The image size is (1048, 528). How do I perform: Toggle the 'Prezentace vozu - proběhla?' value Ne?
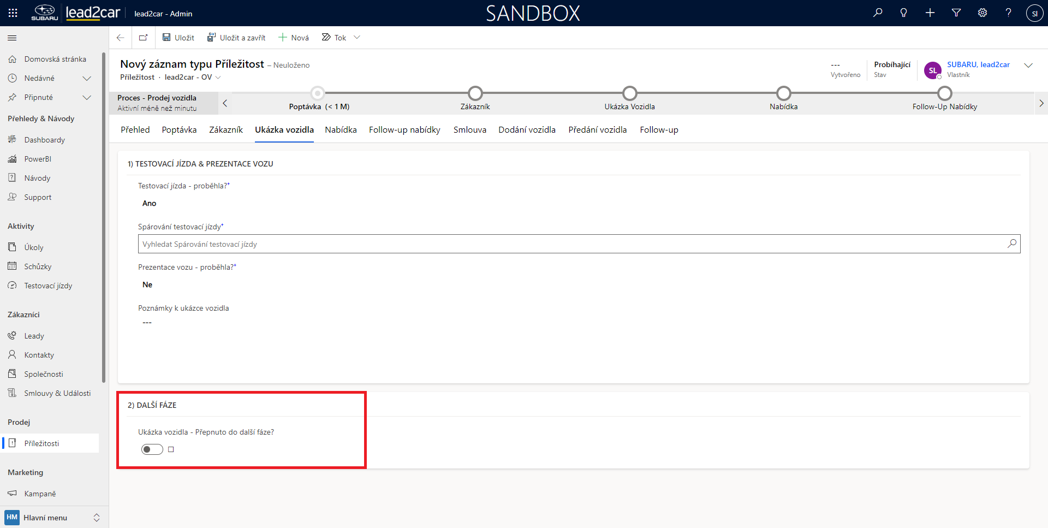(x=147, y=284)
